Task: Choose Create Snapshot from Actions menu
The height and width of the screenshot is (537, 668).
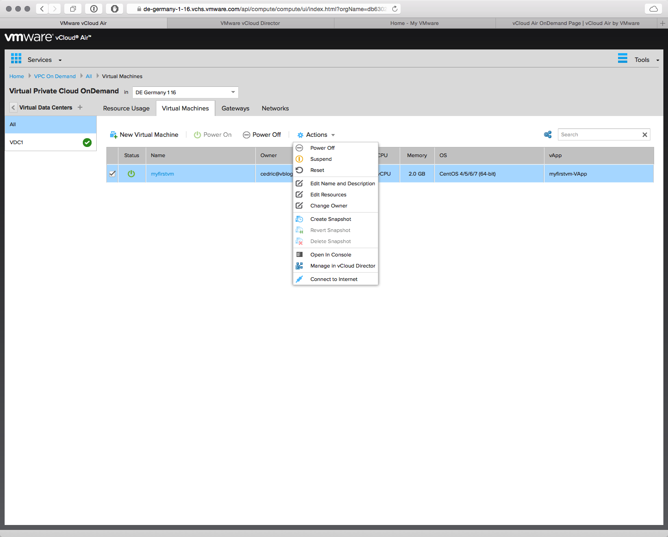Action: tap(330, 219)
